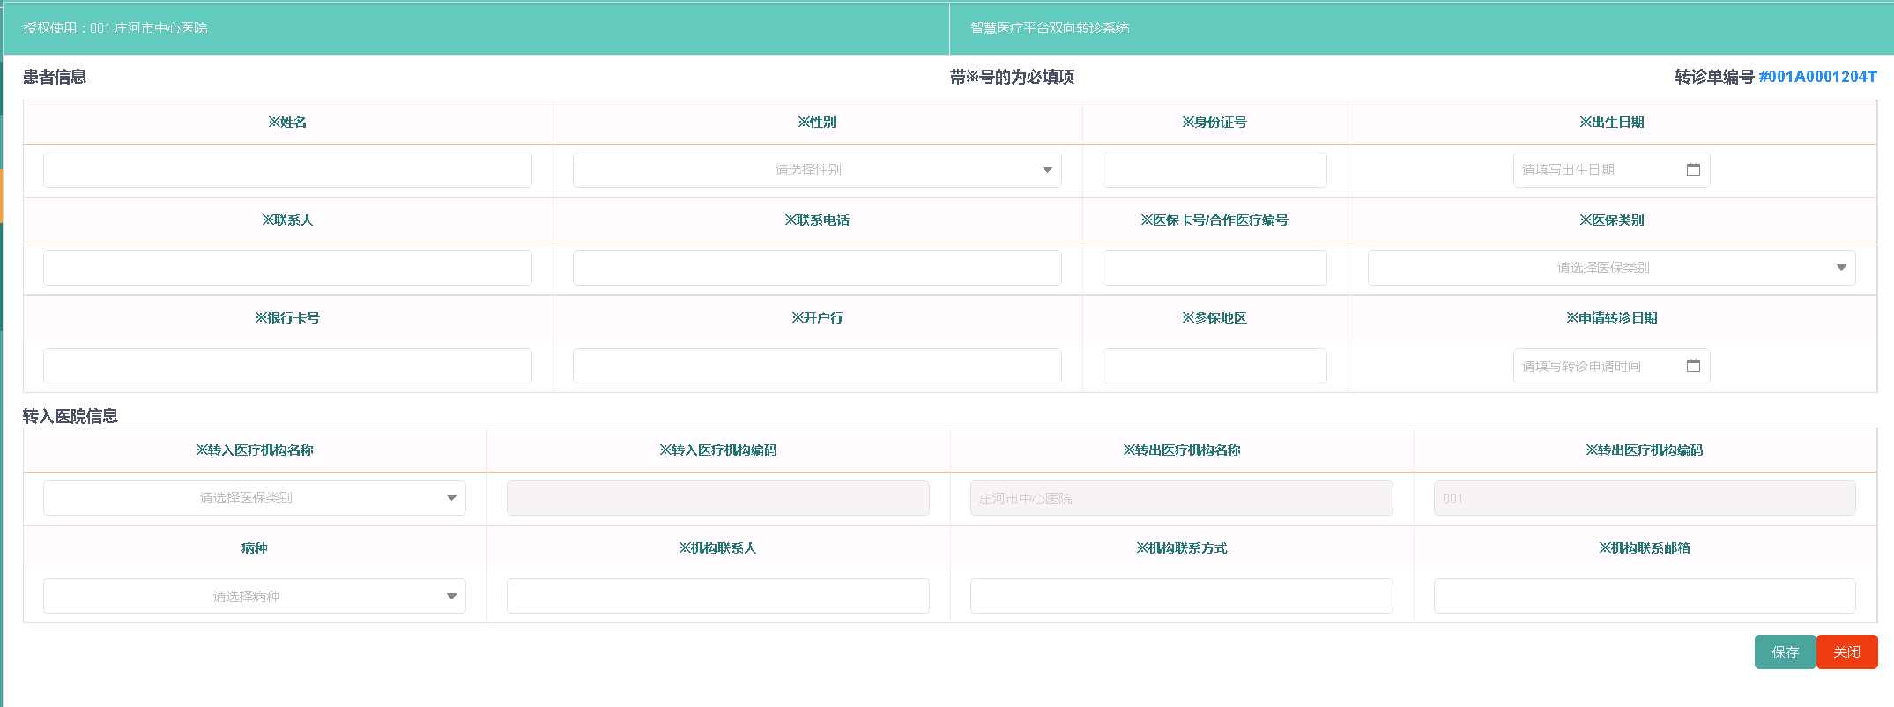Open the referral application date calendar icon

click(1692, 366)
